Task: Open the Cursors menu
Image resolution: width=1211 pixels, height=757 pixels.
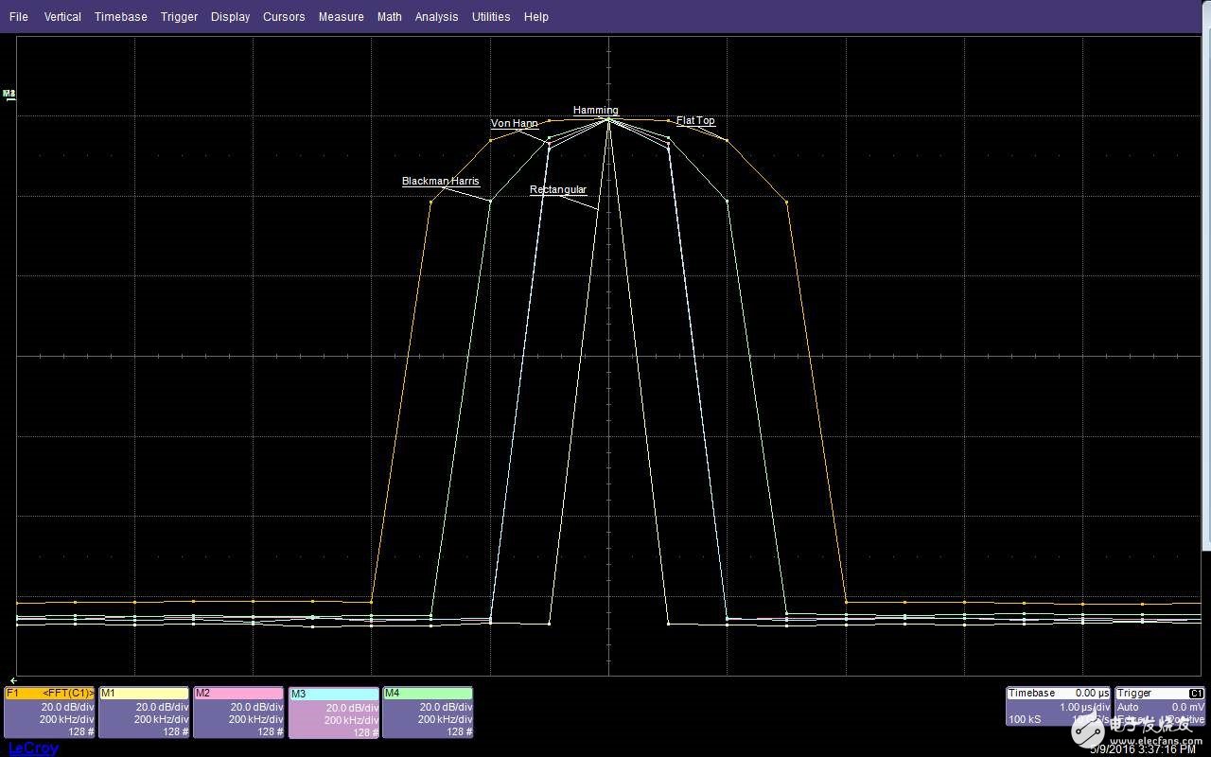Action: tap(284, 17)
